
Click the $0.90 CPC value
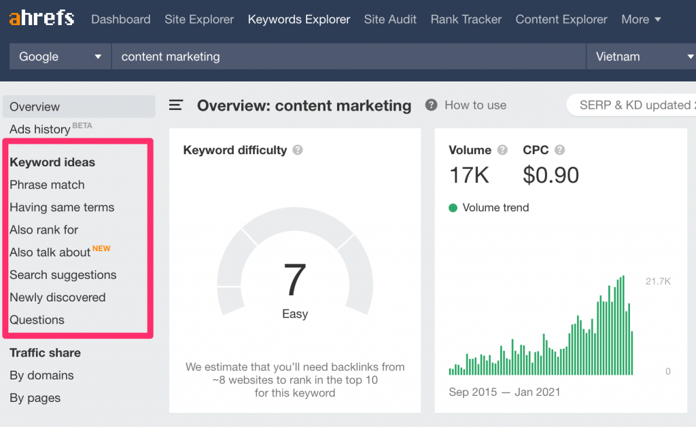pos(551,175)
